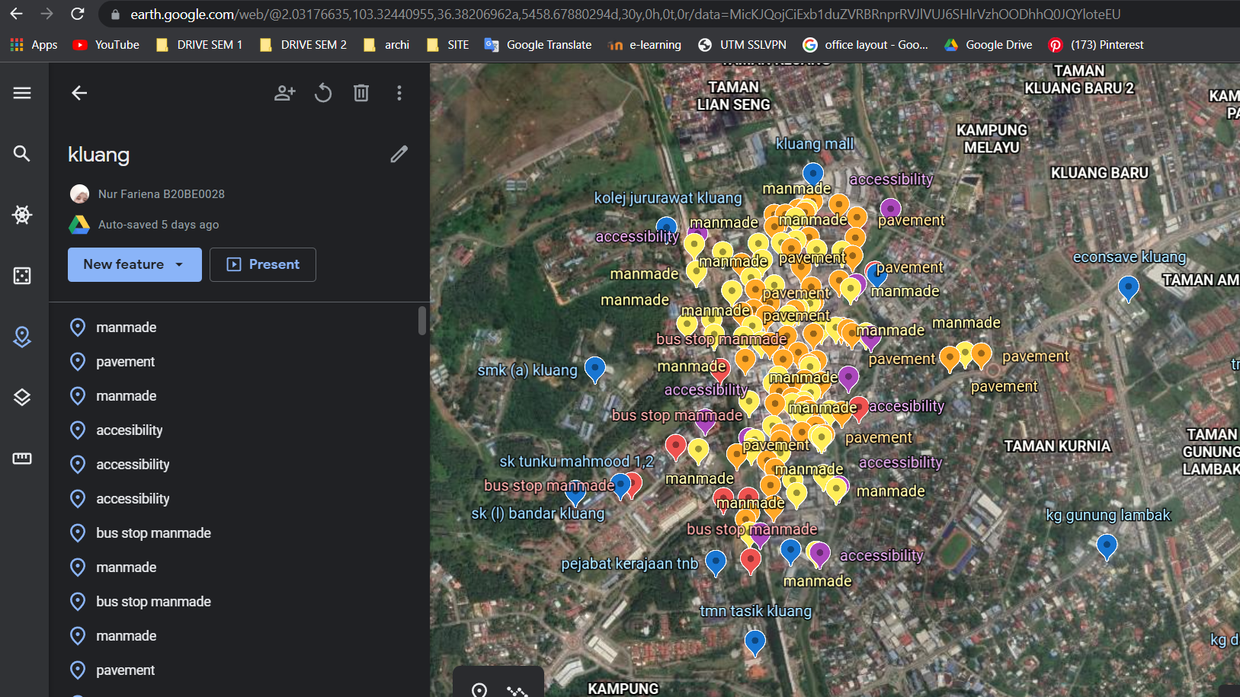Edit the kluang project title pencil

click(399, 155)
